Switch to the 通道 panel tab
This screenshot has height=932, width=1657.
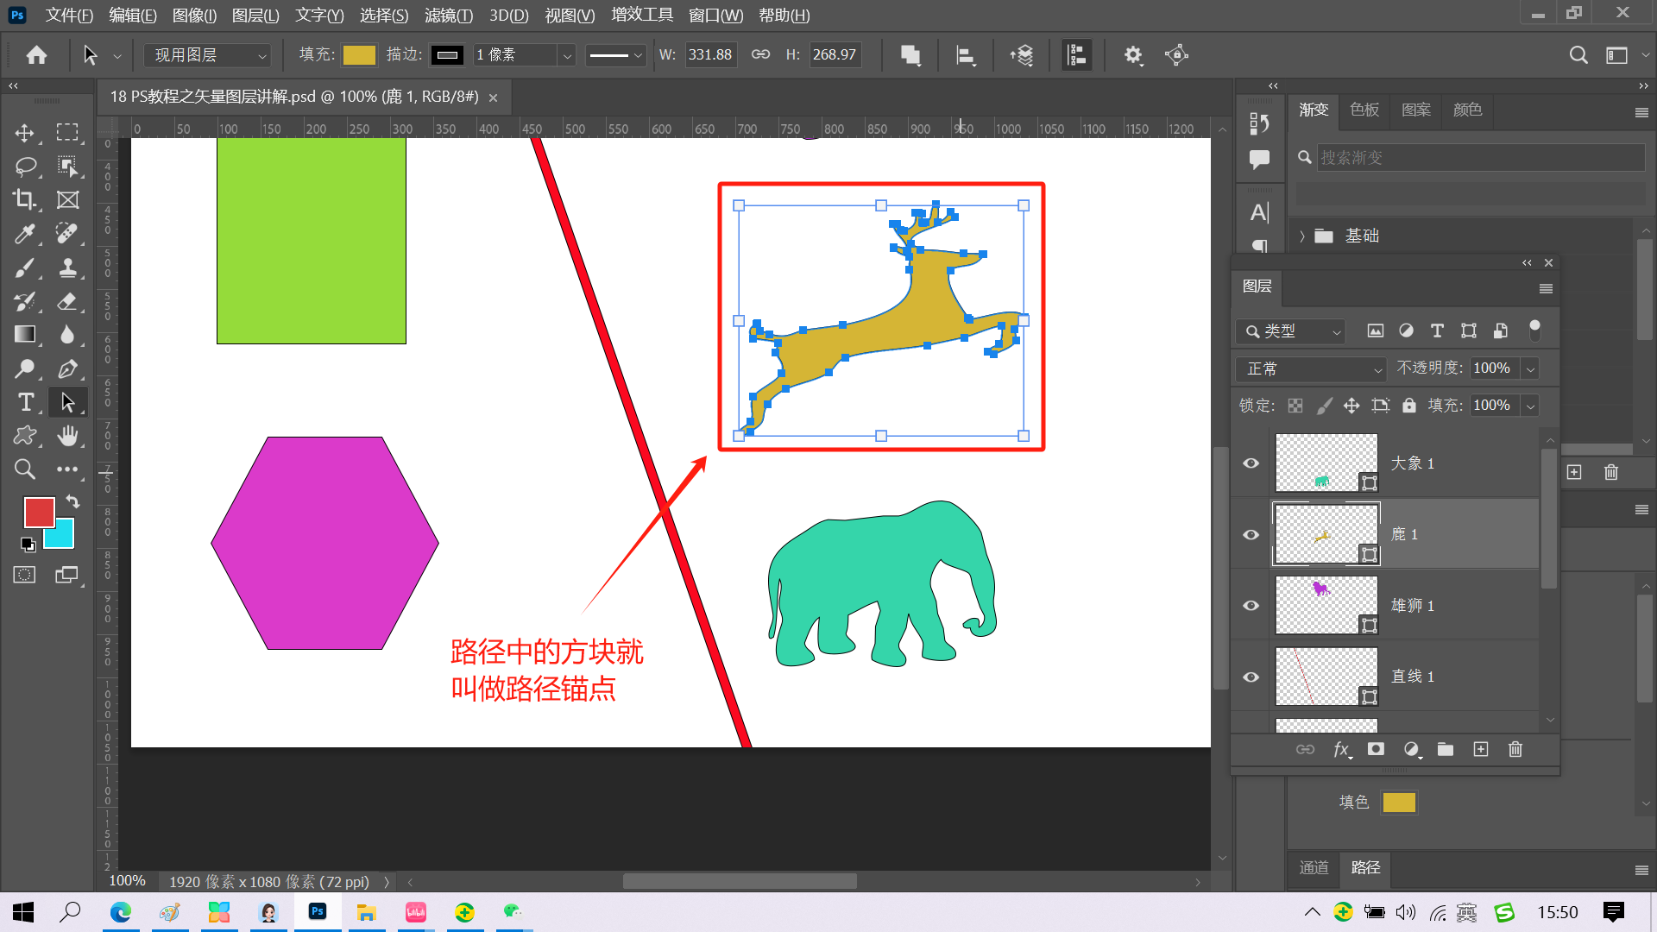tap(1314, 867)
